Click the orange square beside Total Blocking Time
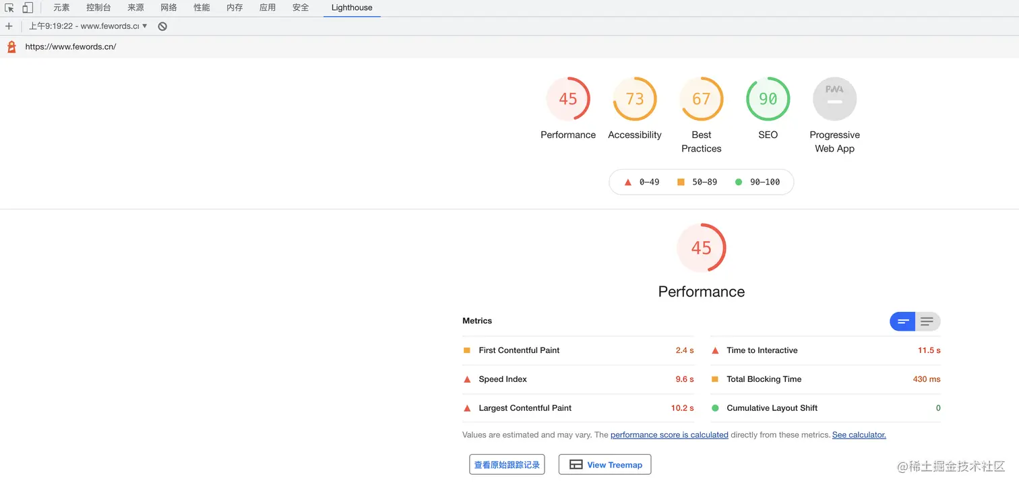 click(715, 379)
